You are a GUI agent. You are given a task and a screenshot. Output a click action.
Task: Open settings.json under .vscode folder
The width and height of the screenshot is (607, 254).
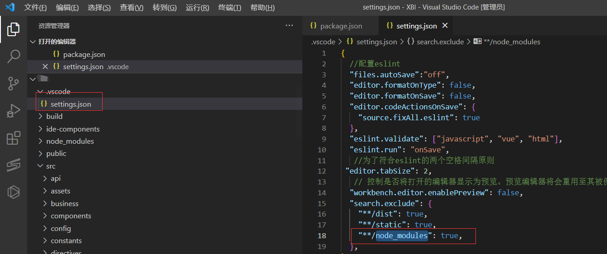pyautogui.click(x=71, y=104)
